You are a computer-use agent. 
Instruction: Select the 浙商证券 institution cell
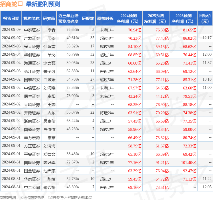pyautogui.click(x=32, y=121)
